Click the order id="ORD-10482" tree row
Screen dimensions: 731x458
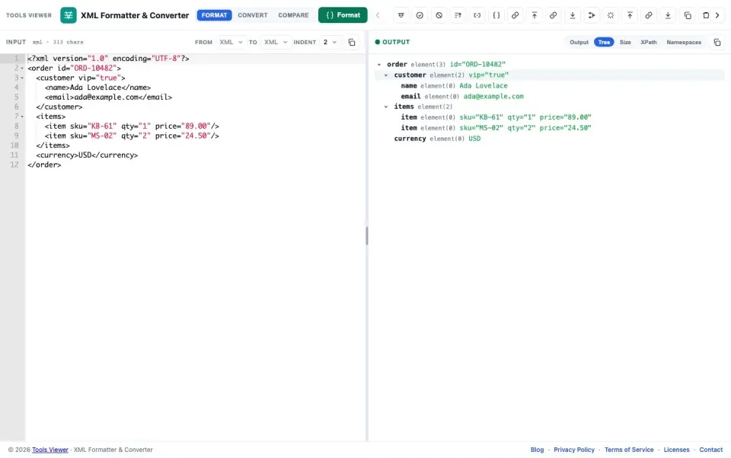tap(550, 64)
